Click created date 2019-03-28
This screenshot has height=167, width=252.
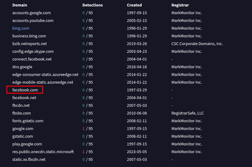pyautogui.click(x=137, y=44)
